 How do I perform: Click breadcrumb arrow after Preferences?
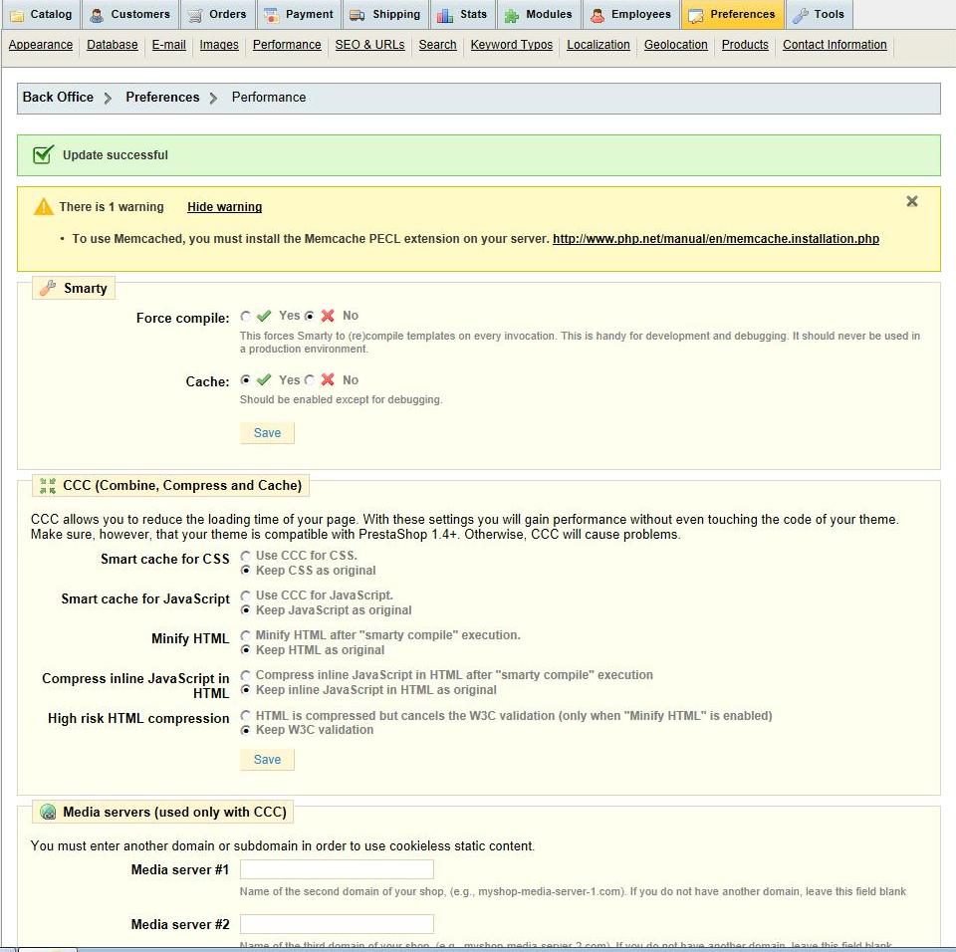[213, 99]
